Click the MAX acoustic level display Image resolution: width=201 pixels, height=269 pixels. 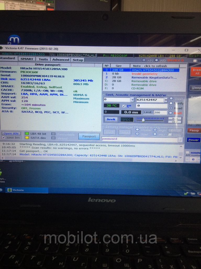[127, 120]
